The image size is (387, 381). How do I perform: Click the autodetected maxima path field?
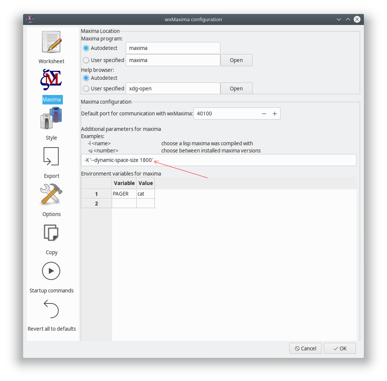point(173,48)
